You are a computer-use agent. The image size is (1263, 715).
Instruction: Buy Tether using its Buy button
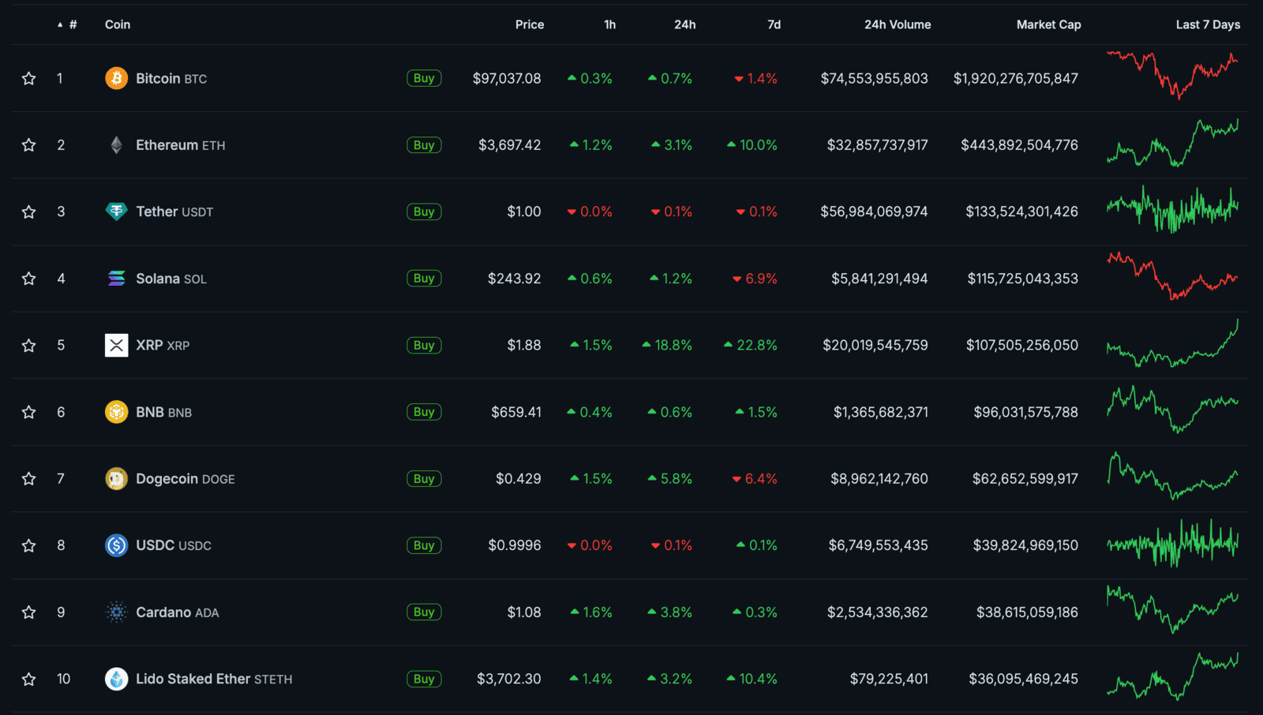[424, 212]
